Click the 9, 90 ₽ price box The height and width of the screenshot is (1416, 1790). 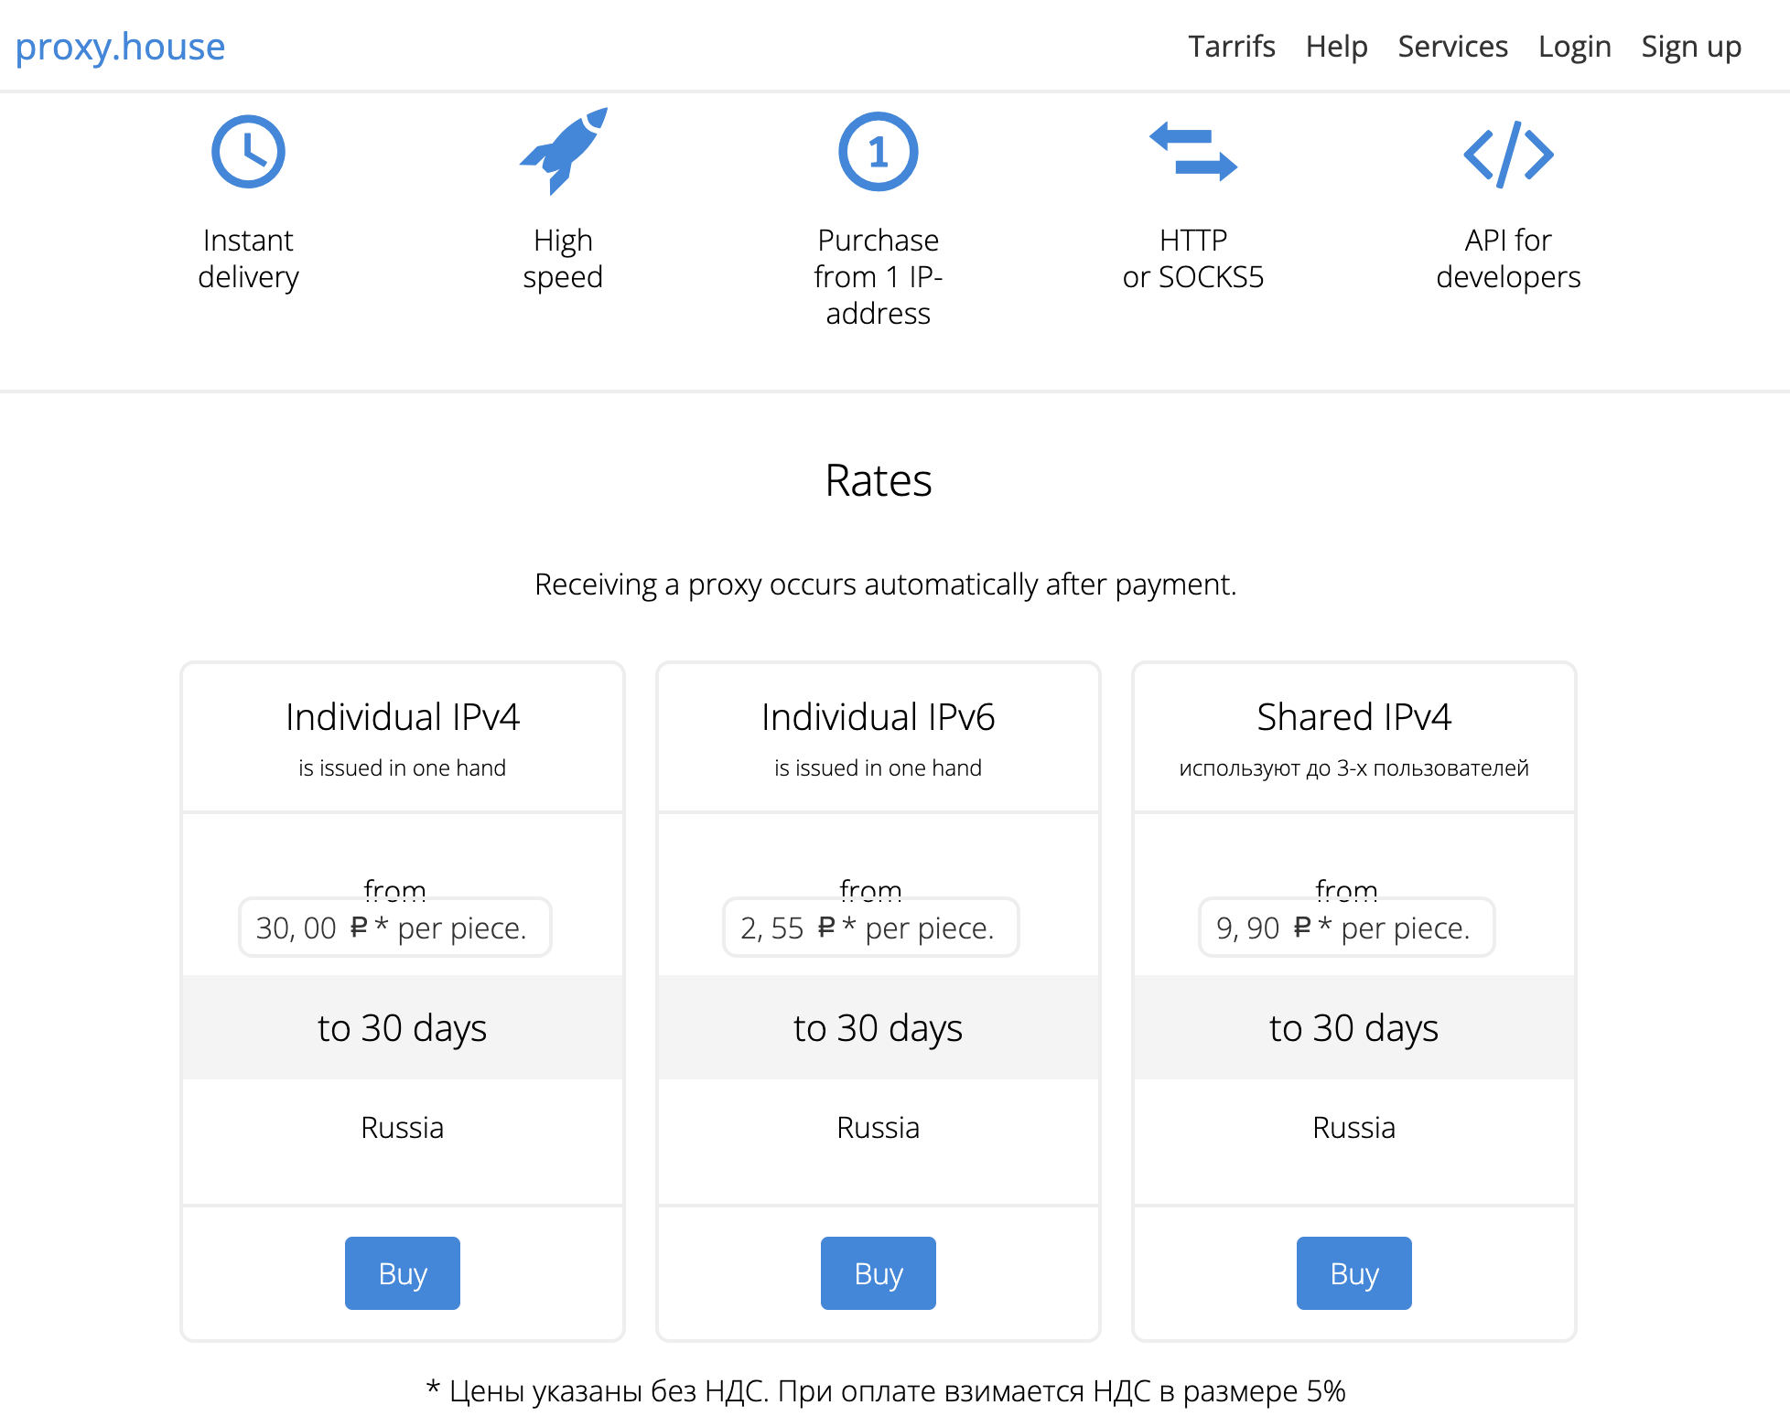(1347, 928)
